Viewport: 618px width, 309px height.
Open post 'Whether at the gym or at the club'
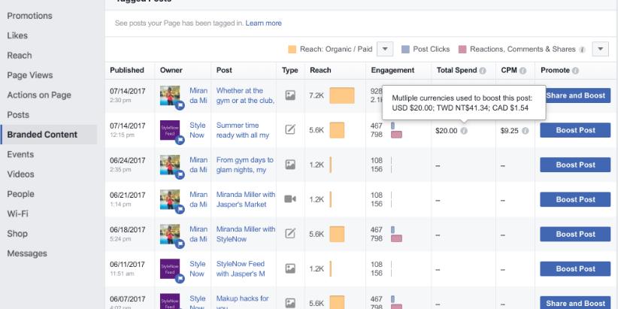click(245, 95)
